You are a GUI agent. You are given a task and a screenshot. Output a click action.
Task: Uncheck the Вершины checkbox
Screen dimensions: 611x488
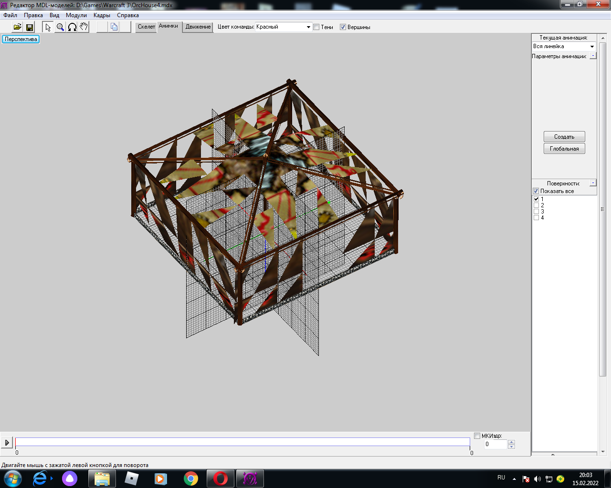point(343,27)
